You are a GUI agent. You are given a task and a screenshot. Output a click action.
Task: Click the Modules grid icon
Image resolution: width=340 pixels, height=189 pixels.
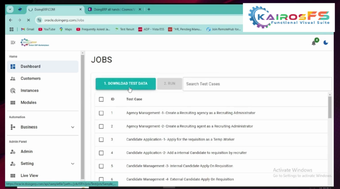coord(13,102)
